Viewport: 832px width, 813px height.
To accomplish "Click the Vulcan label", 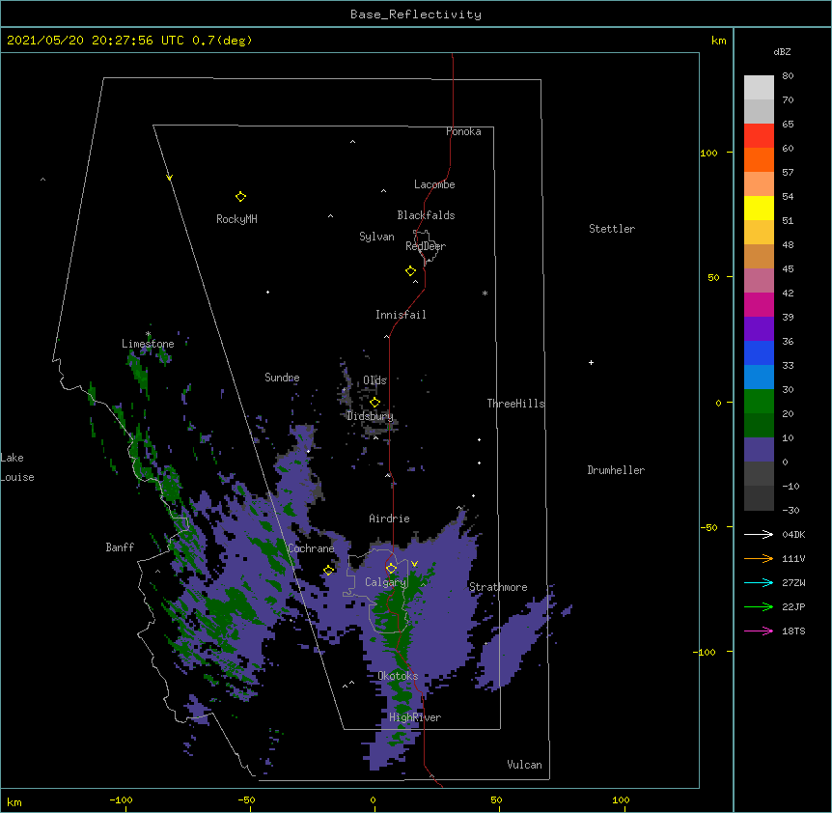I will (x=524, y=765).
